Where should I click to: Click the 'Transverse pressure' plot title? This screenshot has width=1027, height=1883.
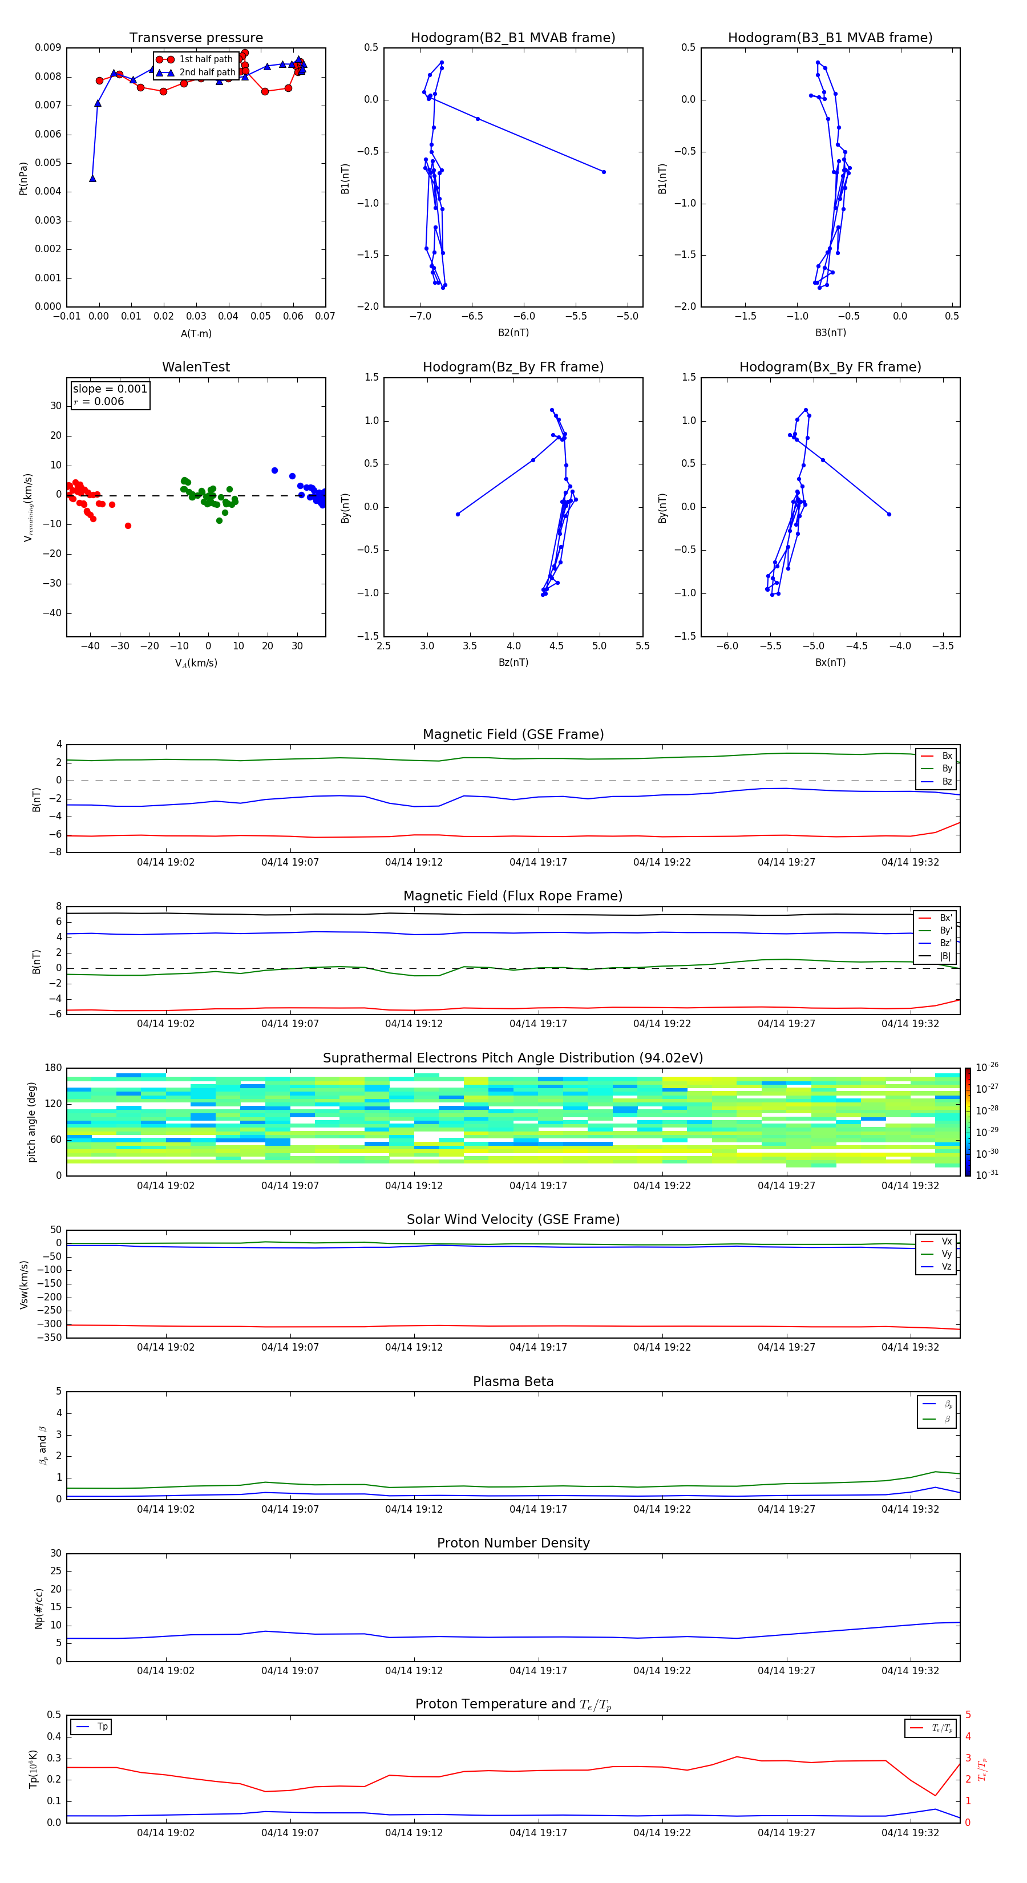(196, 37)
